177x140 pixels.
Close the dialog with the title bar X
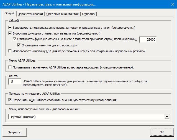[x=170, y=4]
